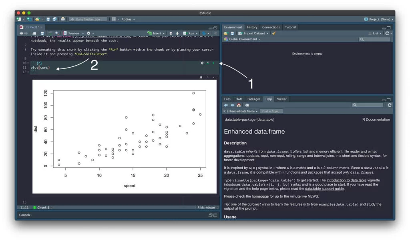The height and width of the screenshot is (240, 410).
Task: Run all chunks above the current chunk
Action: (208, 63)
